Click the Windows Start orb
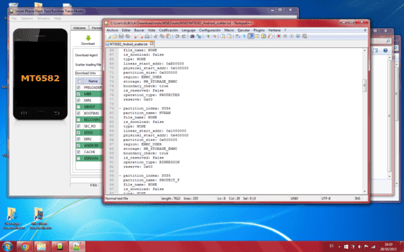 [x=7, y=247]
